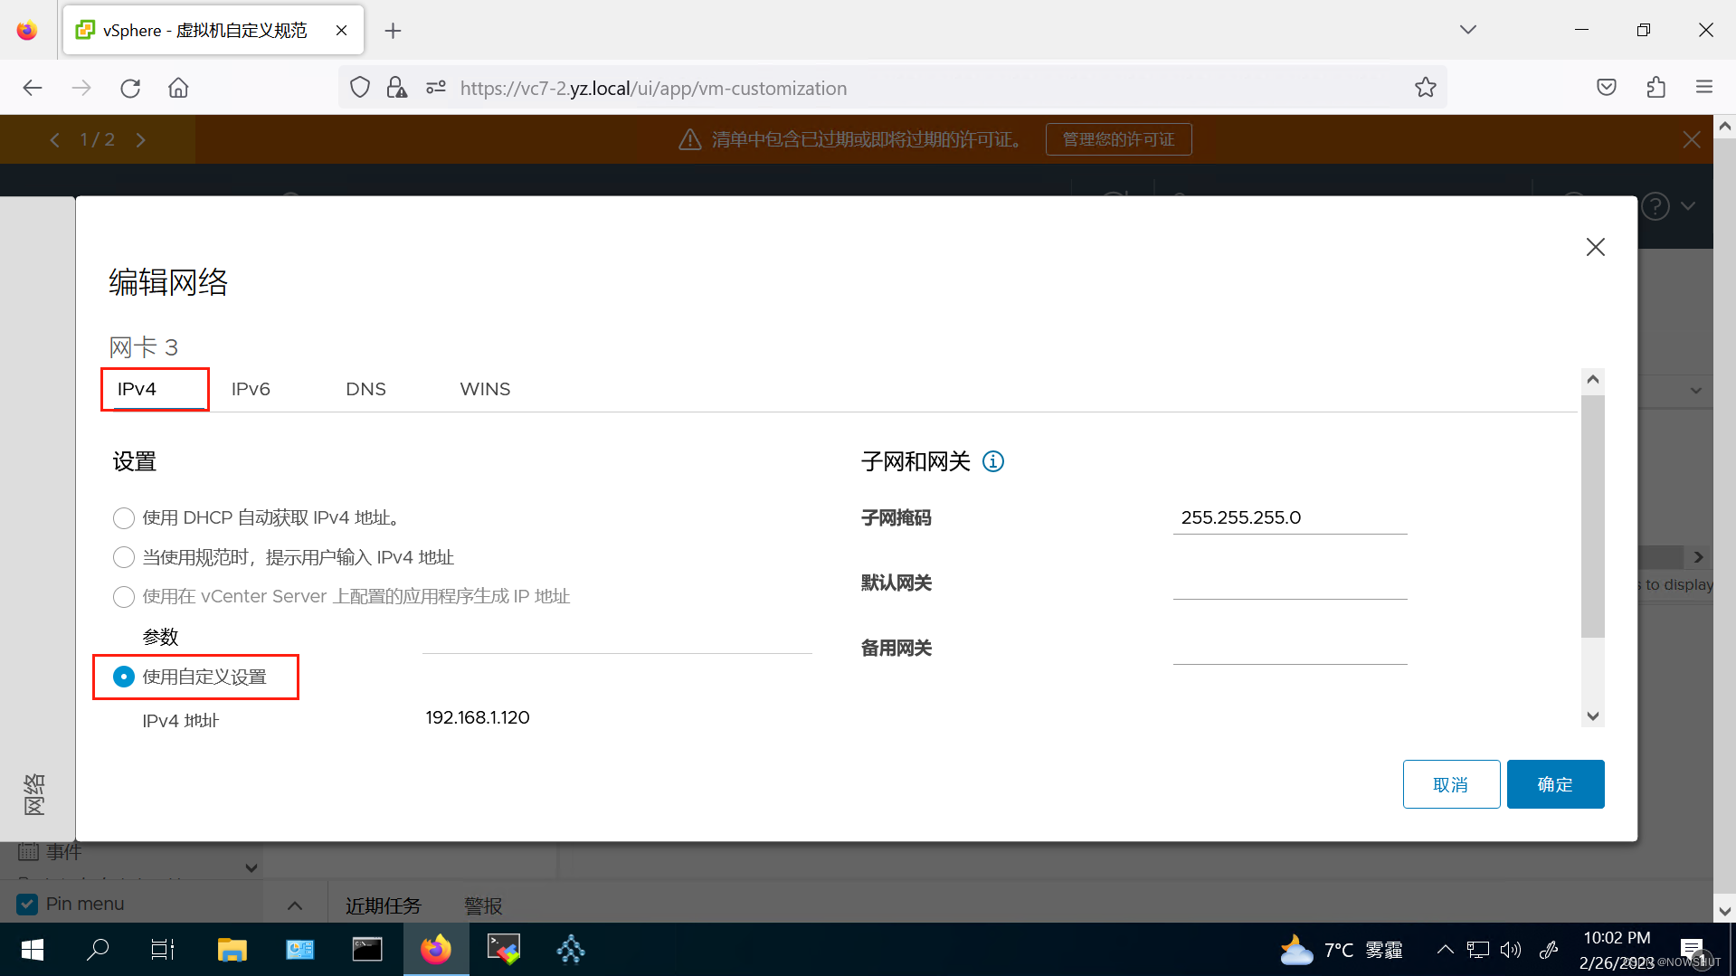Open vSphere help question mark icon
Screen dimensions: 1736x976
tap(1655, 206)
